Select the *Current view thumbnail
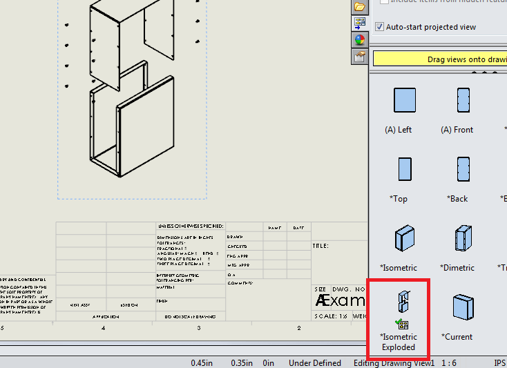The width and height of the screenshot is (507, 368). 463,307
